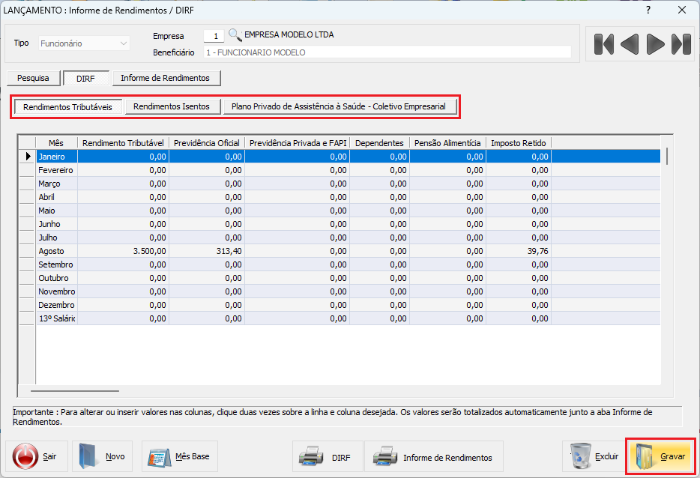Screen dimensions: 700x478
Task: Select the Rendimentos Isentos tab
Action: [x=172, y=107]
